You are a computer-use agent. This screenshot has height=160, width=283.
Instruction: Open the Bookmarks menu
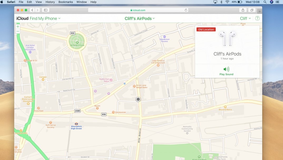[x=66, y=2]
